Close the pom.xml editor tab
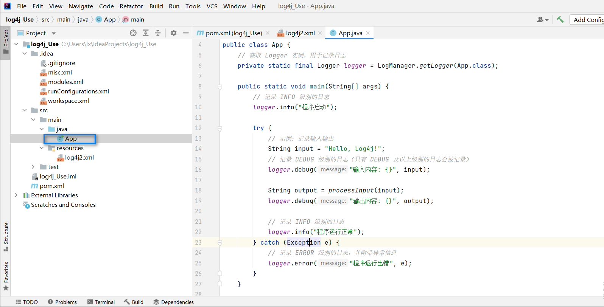 [x=268, y=33]
